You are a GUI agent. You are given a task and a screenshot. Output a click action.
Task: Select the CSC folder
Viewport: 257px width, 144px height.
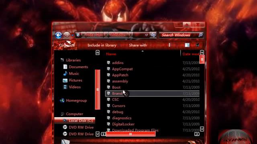click(x=115, y=100)
